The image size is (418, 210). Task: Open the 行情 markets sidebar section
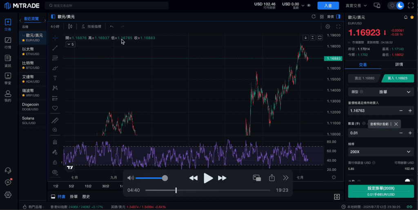[x=8, y=42]
